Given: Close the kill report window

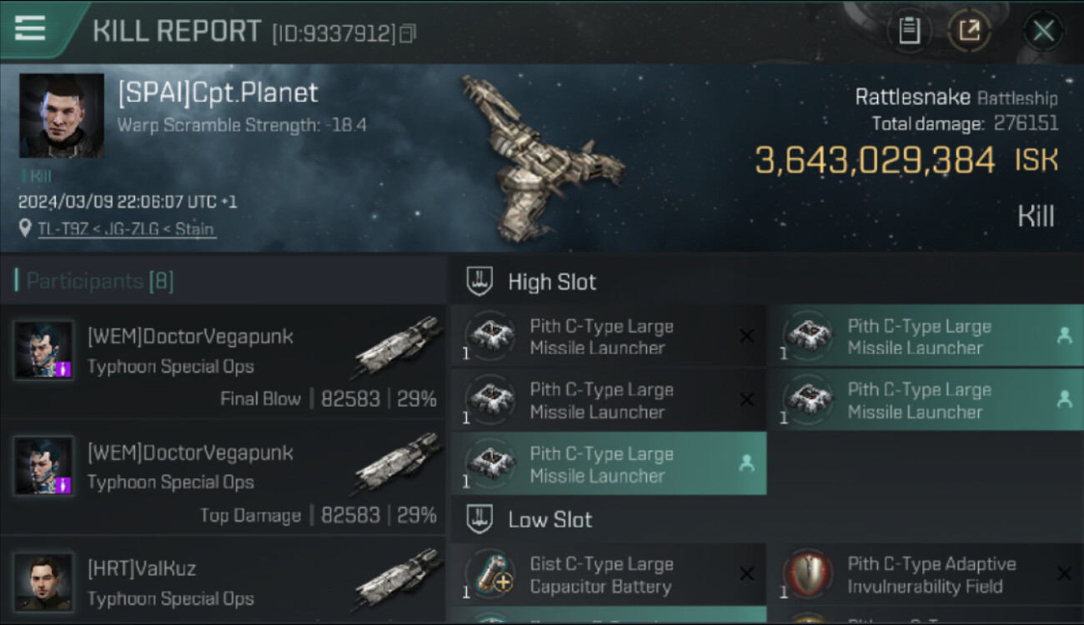Looking at the screenshot, I should [x=1042, y=31].
